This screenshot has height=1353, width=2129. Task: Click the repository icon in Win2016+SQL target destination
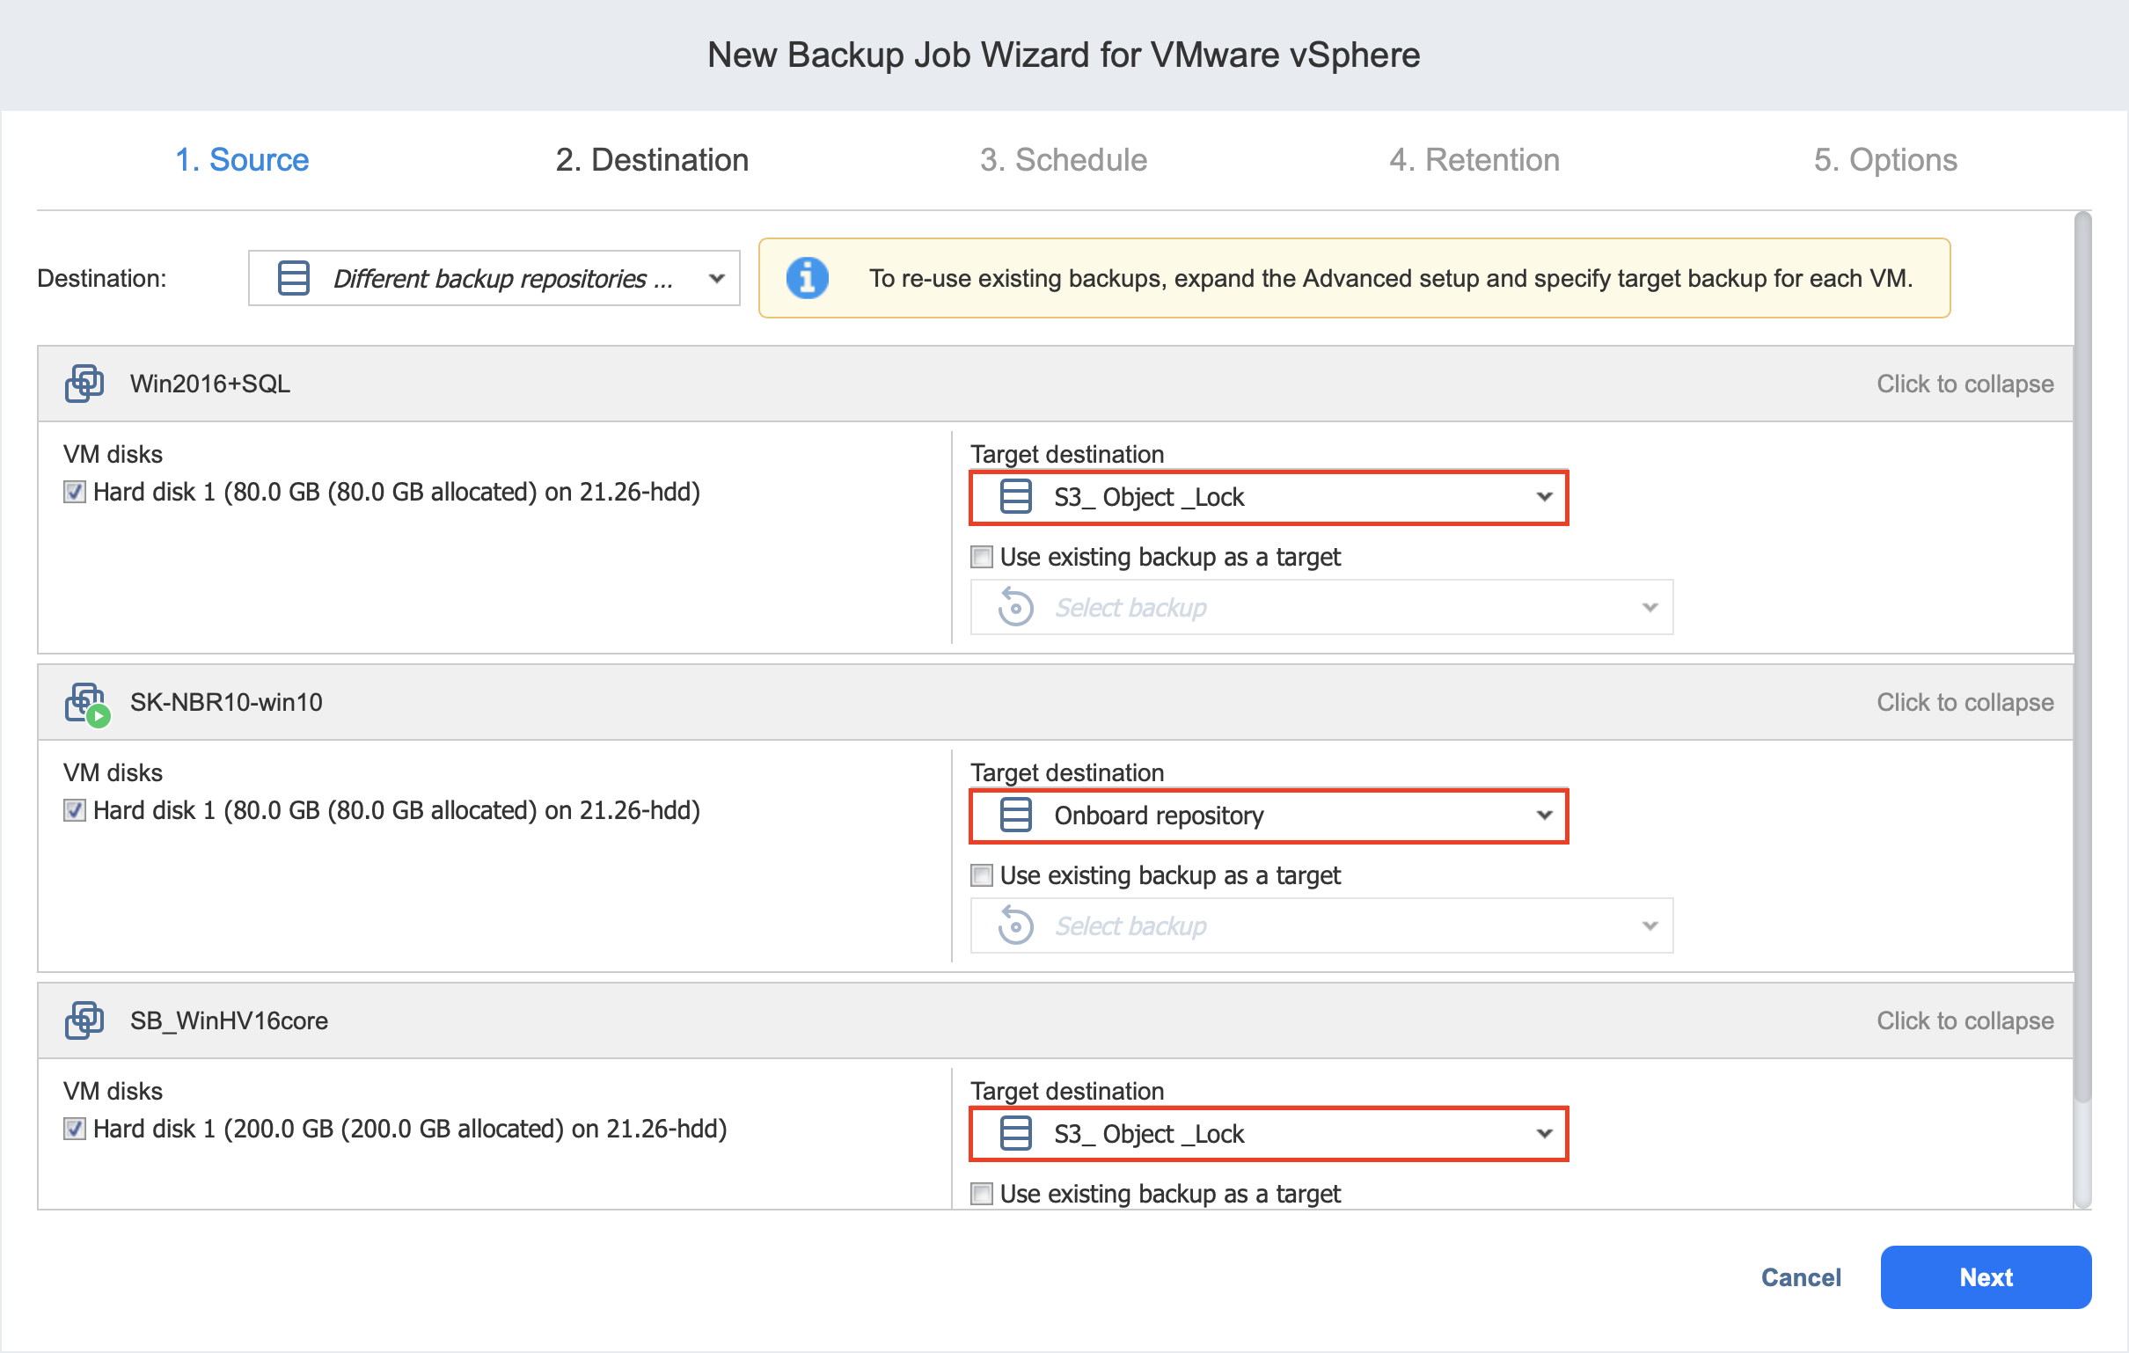(x=1015, y=497)
